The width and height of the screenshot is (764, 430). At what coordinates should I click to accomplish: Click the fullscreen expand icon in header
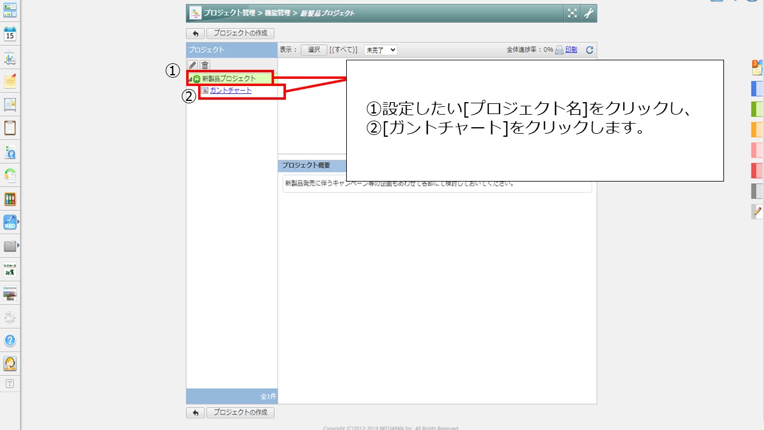(x=572, y=13)
